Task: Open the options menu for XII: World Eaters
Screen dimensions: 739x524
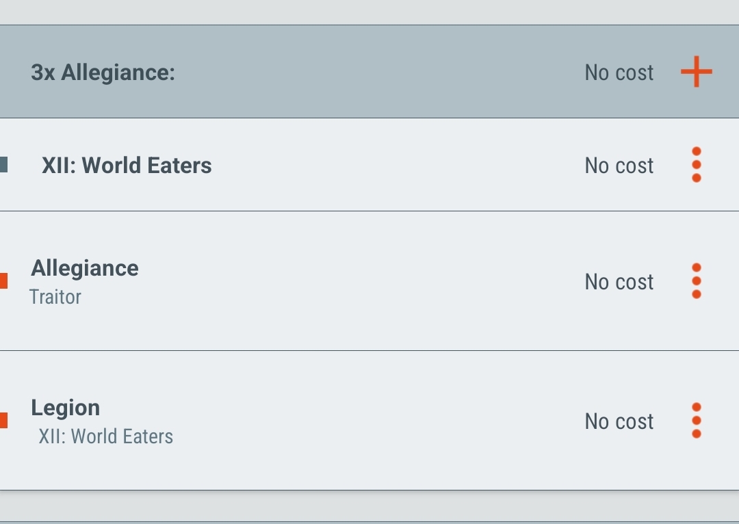Action: point(697,165)
